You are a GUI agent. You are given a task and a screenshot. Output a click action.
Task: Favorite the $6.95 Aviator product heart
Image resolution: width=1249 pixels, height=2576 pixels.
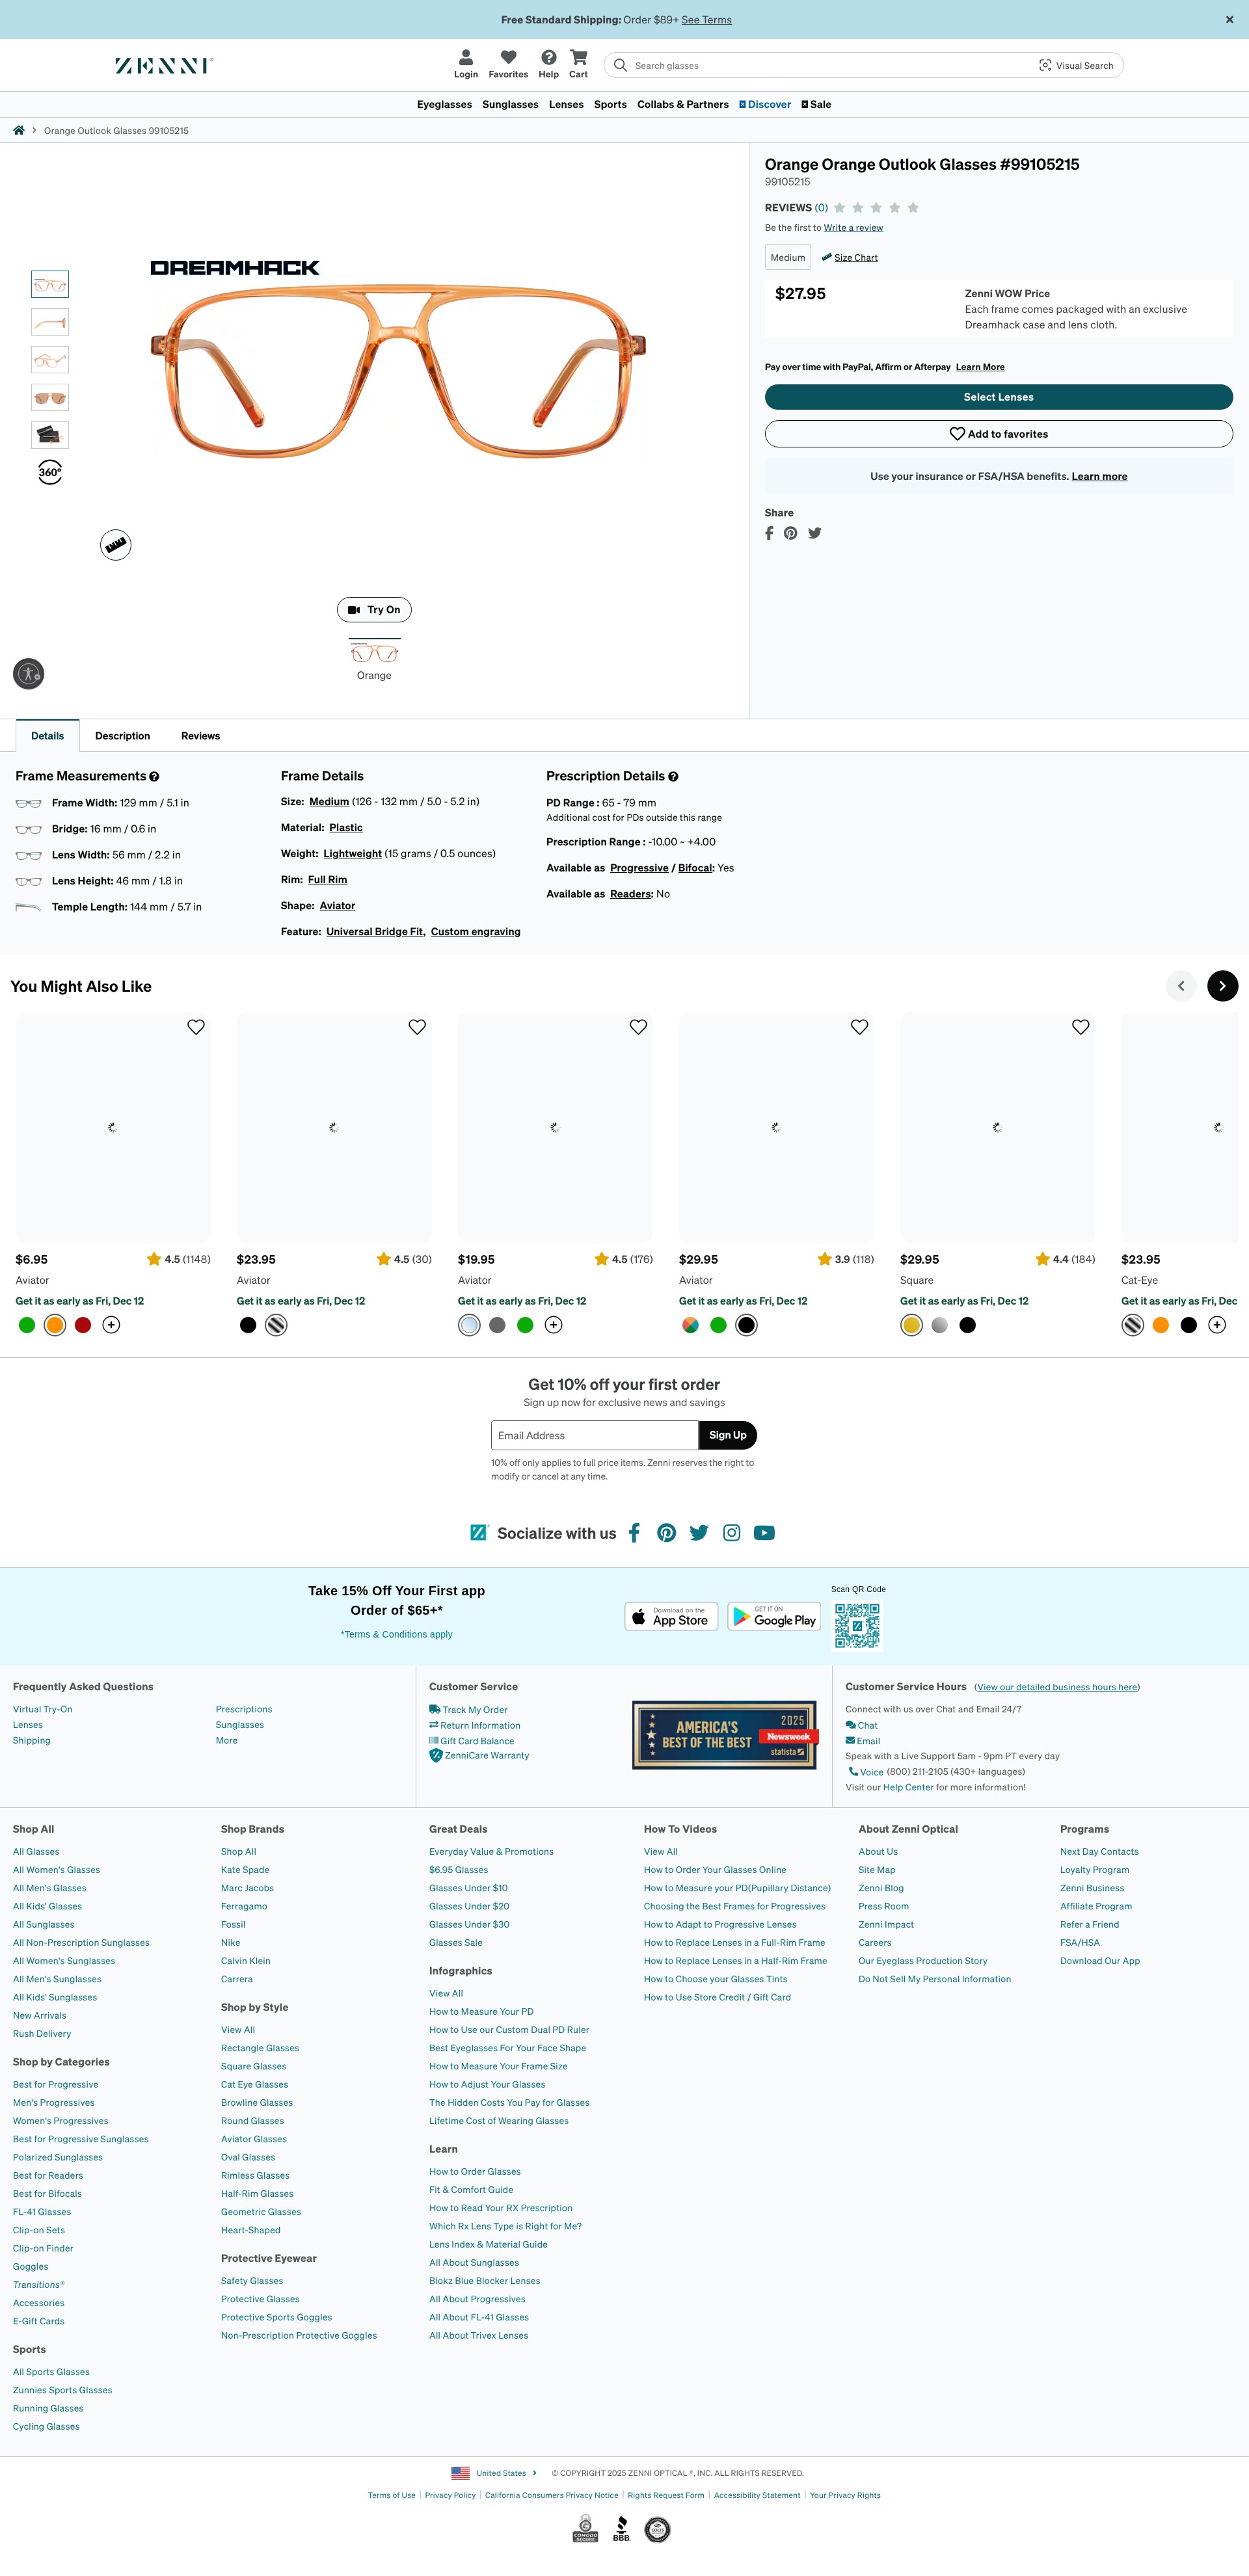tap(196, 1027)
